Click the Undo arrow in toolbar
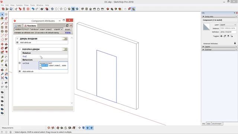238x134 pixels. pyautogui.click(x=33, y=9)
